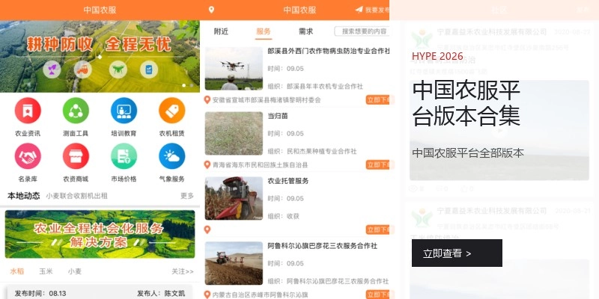Select the 小麦 crop tab

(x=75, y=271)
